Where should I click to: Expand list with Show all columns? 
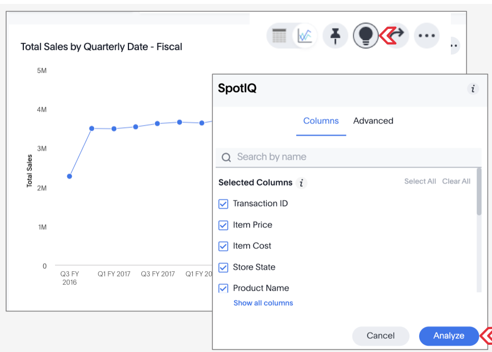point(263,303)
